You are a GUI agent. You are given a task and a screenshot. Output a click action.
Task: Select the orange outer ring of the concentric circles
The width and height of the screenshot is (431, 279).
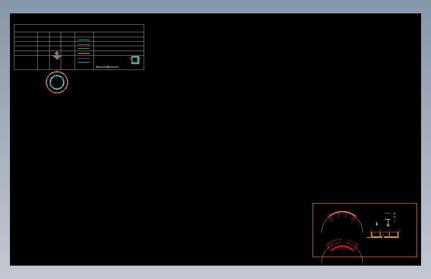click(x=57, y=82)
